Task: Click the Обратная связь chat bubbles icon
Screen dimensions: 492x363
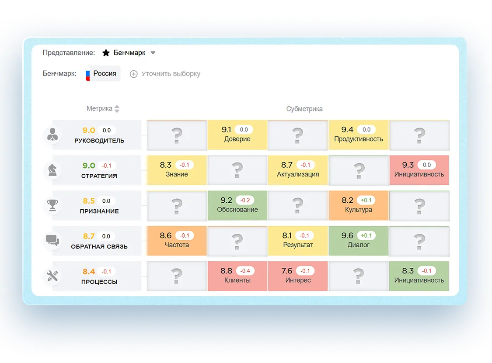Action: [x=53, y=241]
